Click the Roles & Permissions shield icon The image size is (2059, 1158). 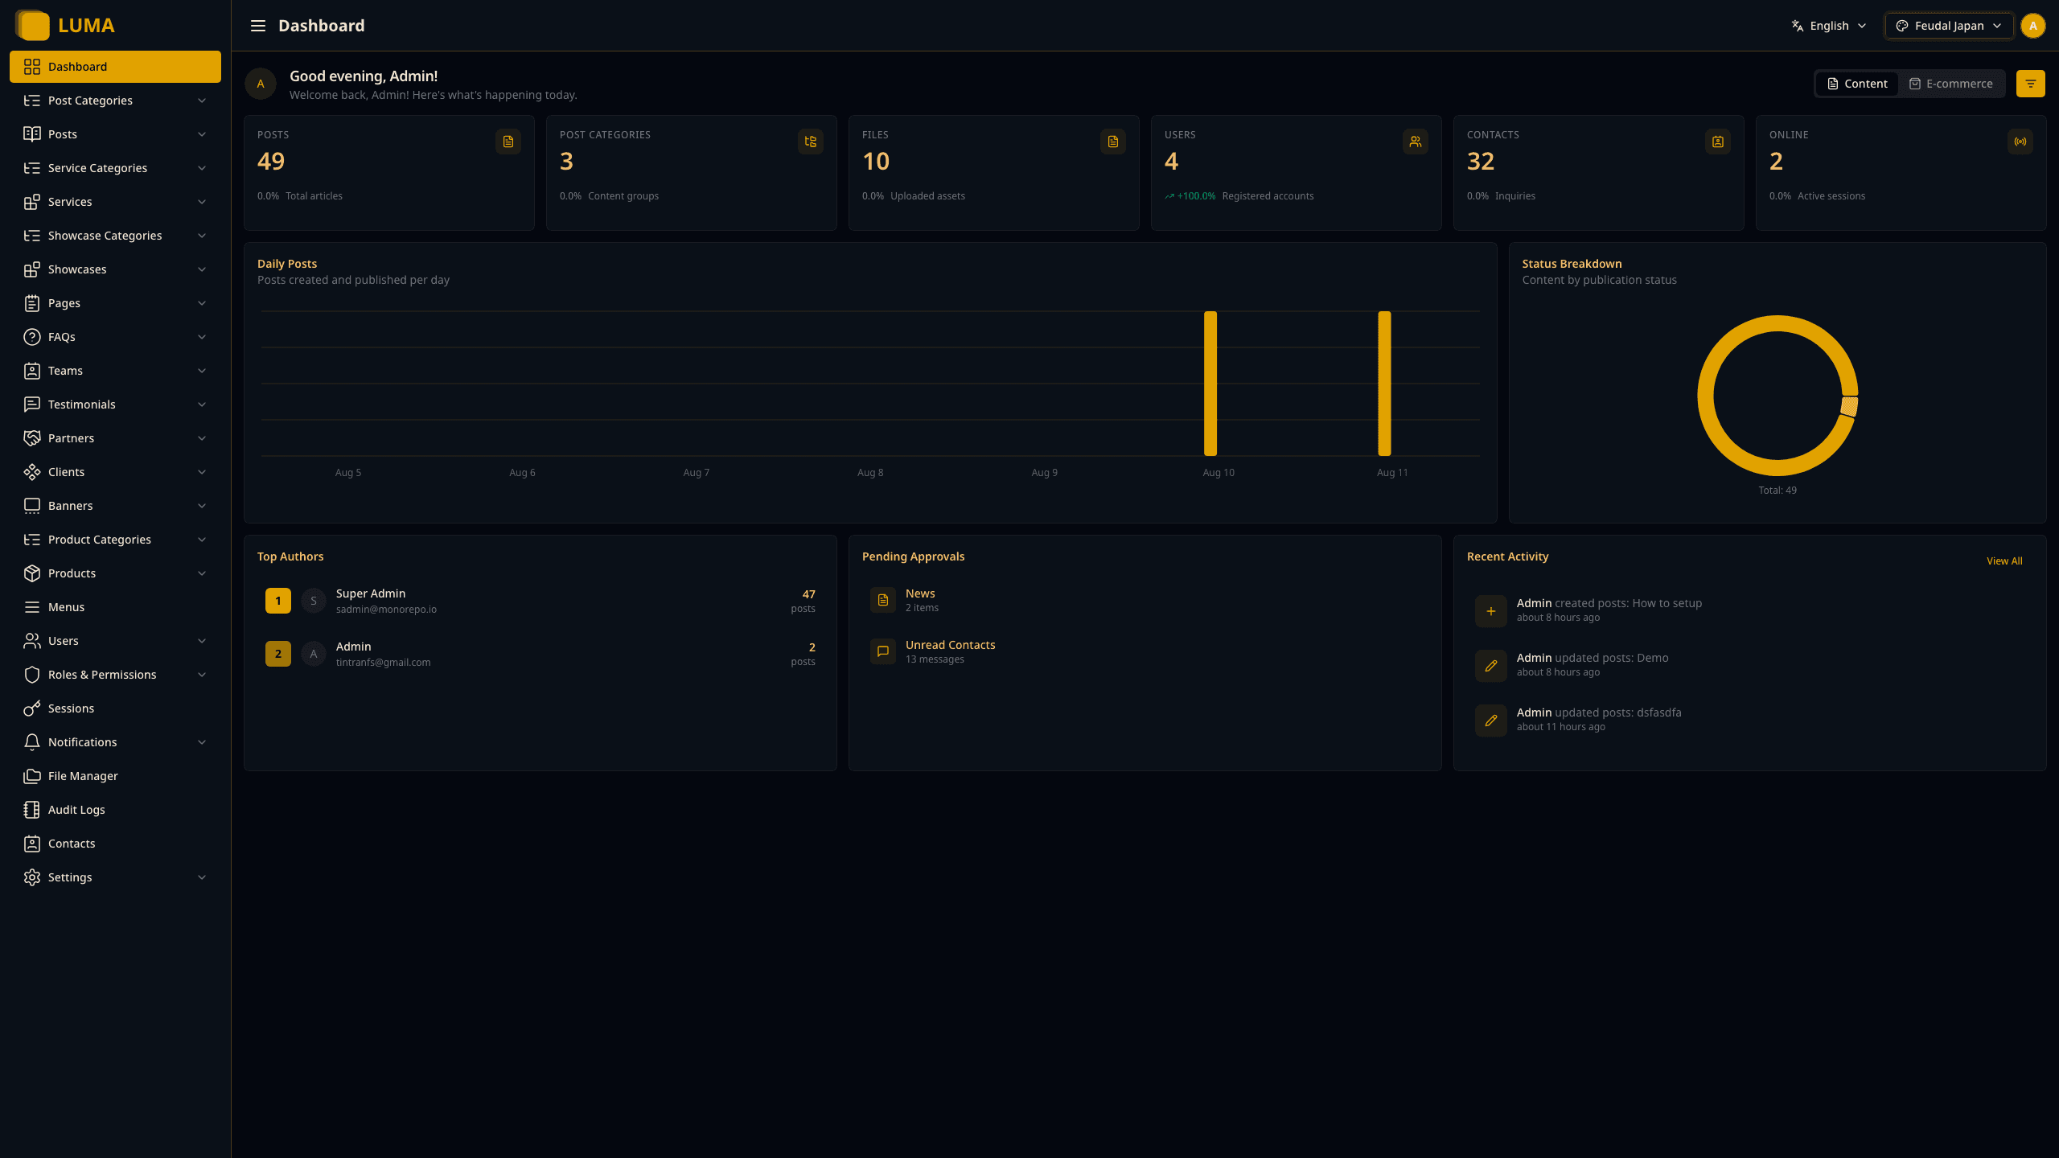(32, 675)
